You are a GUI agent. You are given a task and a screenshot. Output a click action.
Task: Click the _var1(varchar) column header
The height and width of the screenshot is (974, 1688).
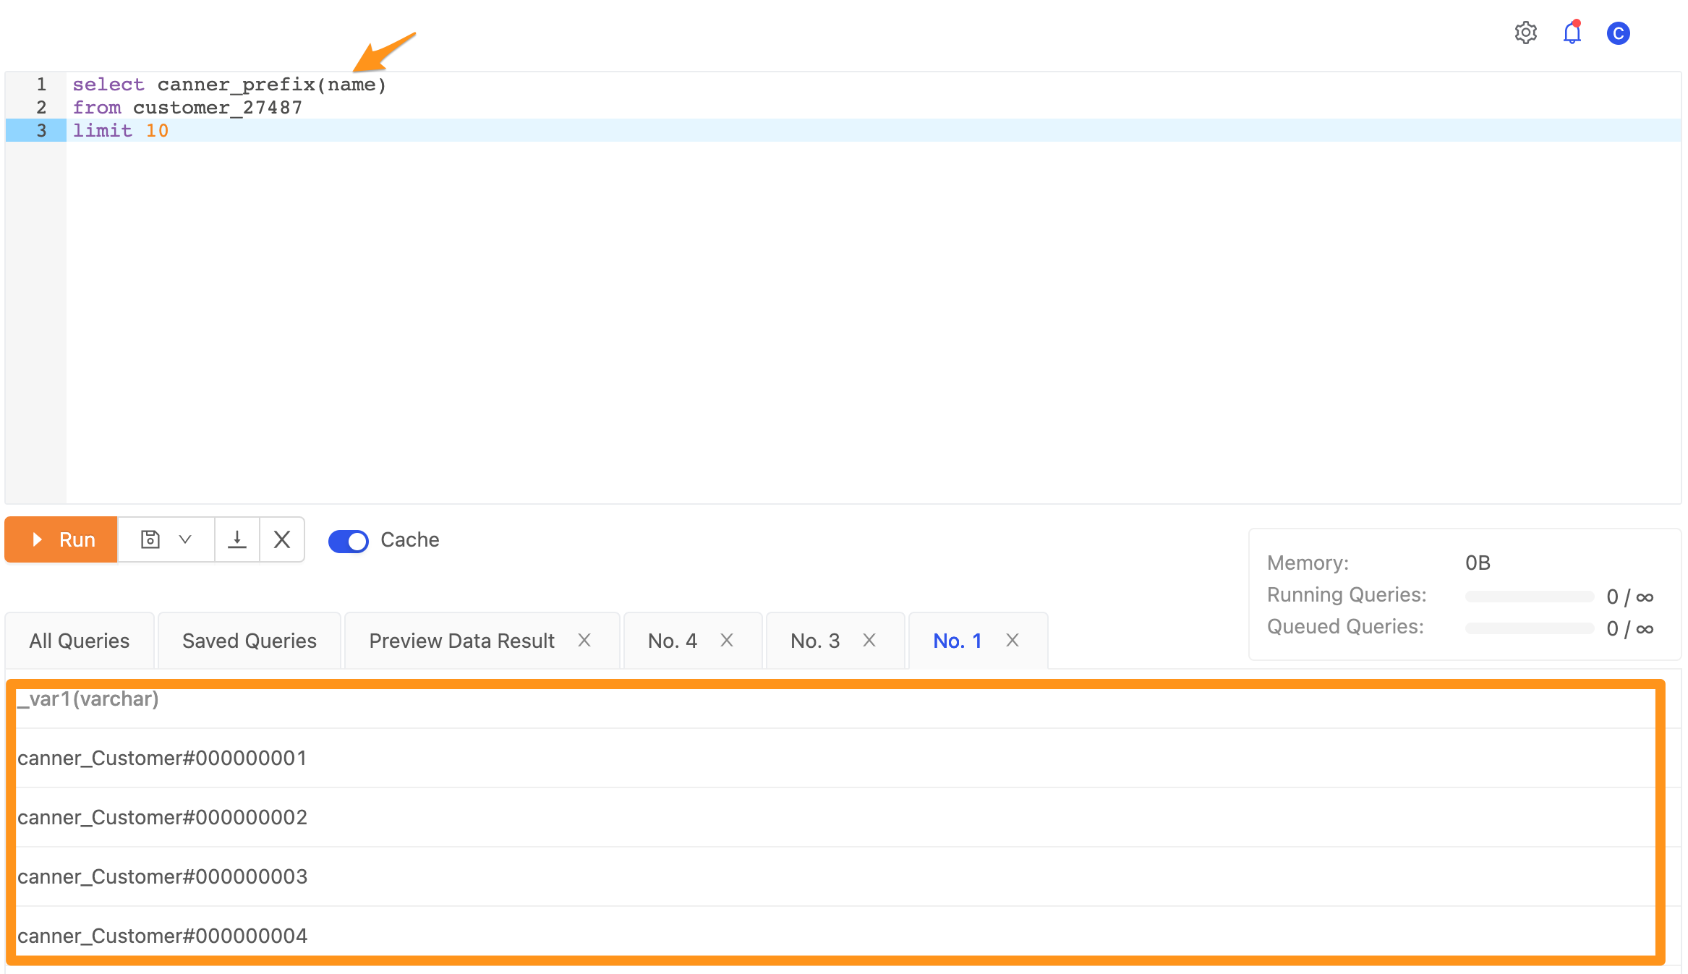pos(88,699)
